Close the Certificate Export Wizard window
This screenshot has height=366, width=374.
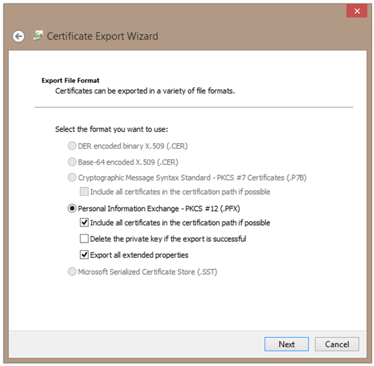pyautogui.click(x=356, y=11)
